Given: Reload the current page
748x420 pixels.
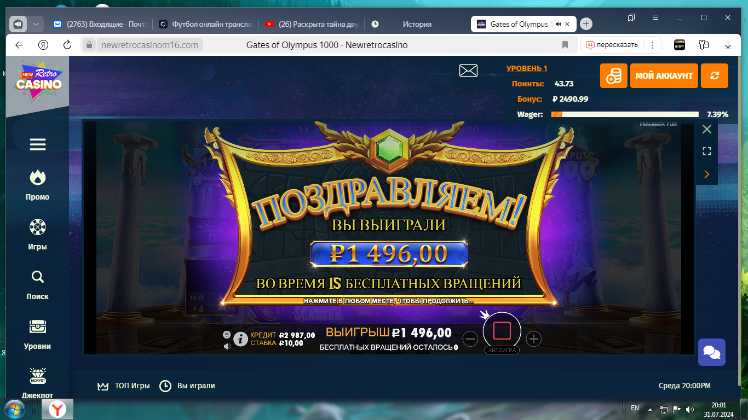Looking at the screenshot, I should 67,45.
